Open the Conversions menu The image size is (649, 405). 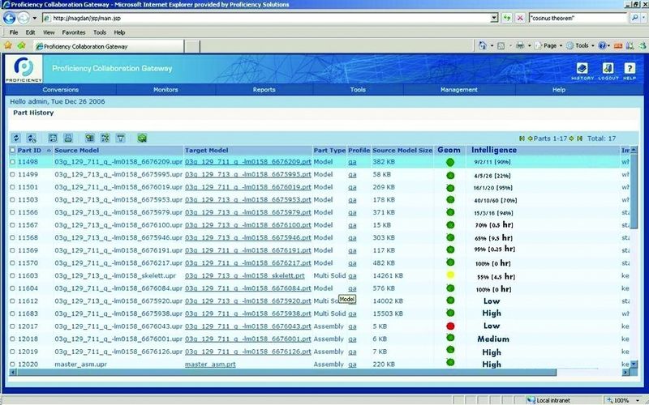tap(60, 90)
